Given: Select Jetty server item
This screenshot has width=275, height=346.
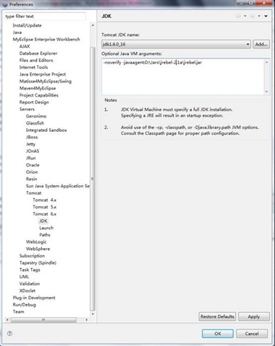Looking at the screenshot, I should pyautogui.click(x=30, y=144).
